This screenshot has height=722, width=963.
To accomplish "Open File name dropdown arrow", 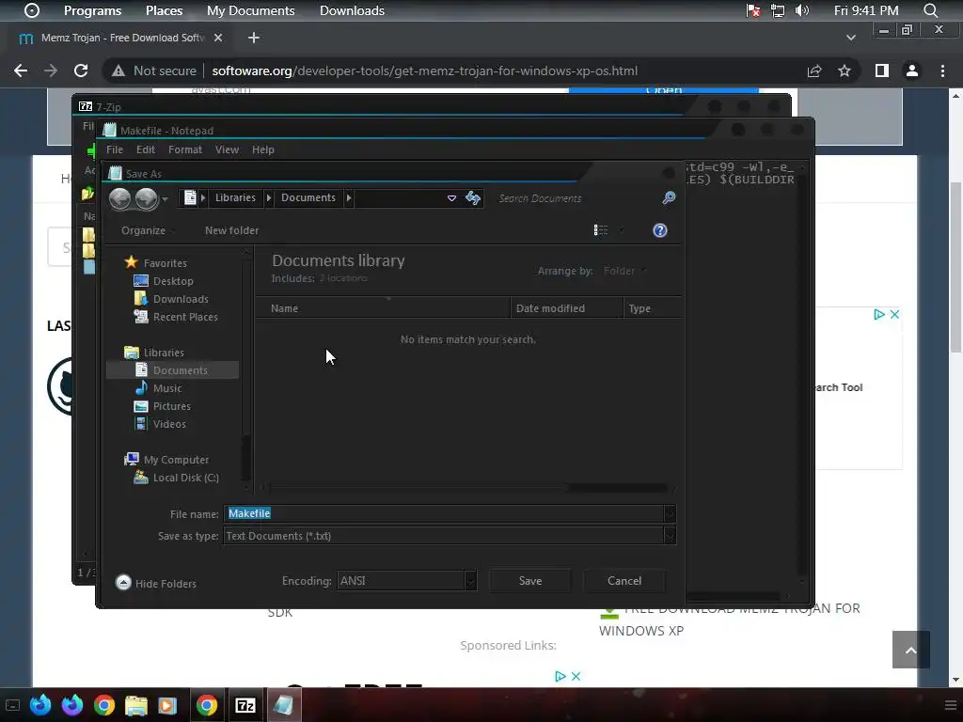I will [670, 513].
